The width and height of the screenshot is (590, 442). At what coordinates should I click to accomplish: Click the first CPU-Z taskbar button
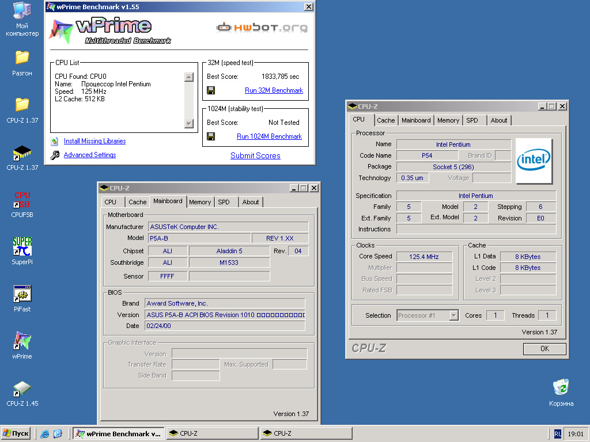pyautogui.click(x=213, y=434)
